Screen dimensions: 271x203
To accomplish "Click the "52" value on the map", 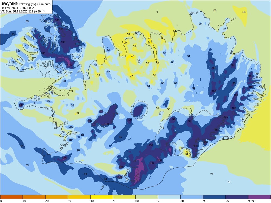I will 147,63.
